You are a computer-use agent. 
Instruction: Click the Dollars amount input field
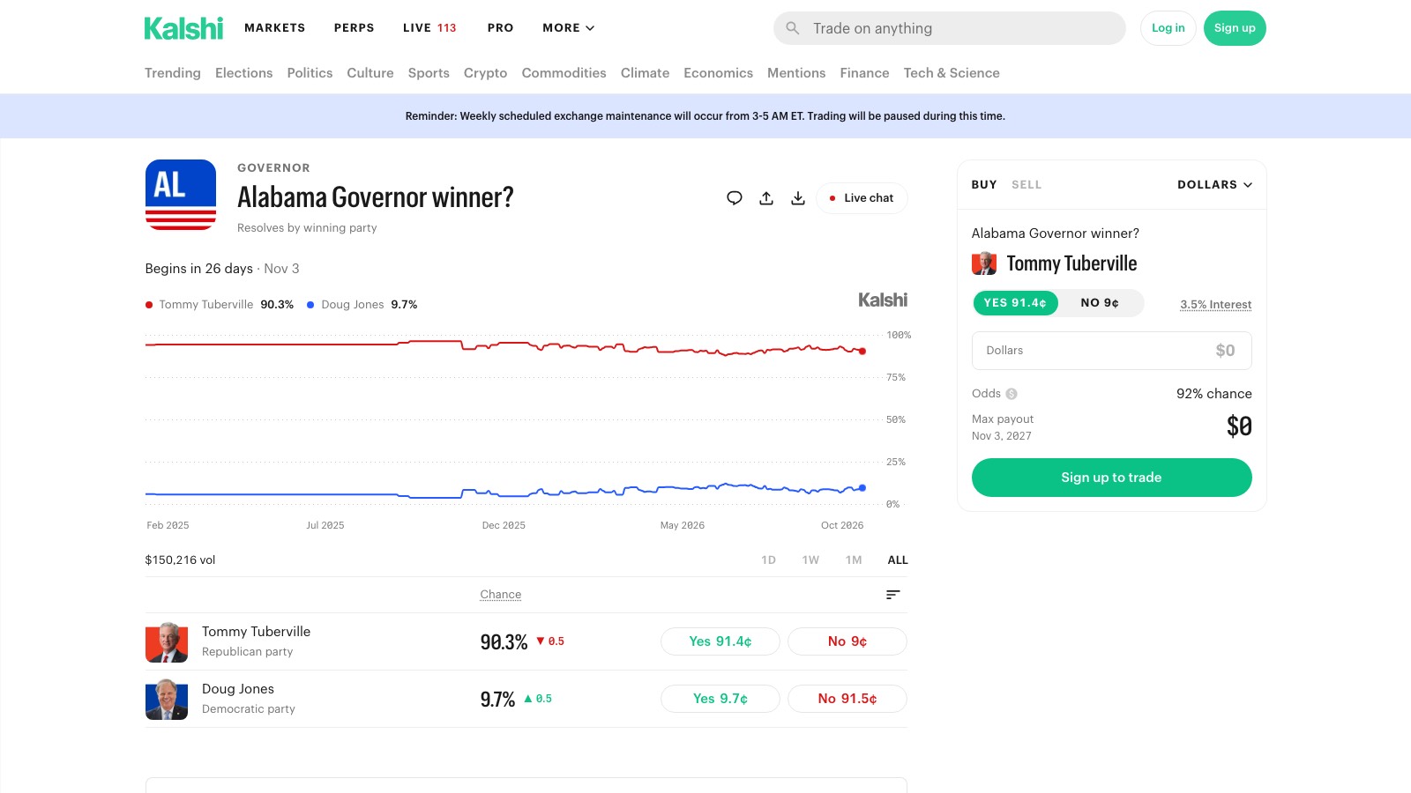pos(1111,351)
